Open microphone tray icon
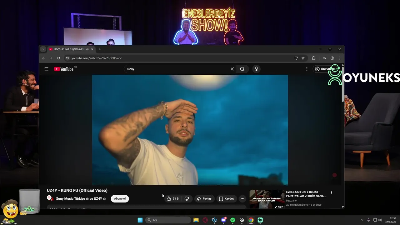The height and width of the screenshot is (225, 400). (x=368, y=220)
